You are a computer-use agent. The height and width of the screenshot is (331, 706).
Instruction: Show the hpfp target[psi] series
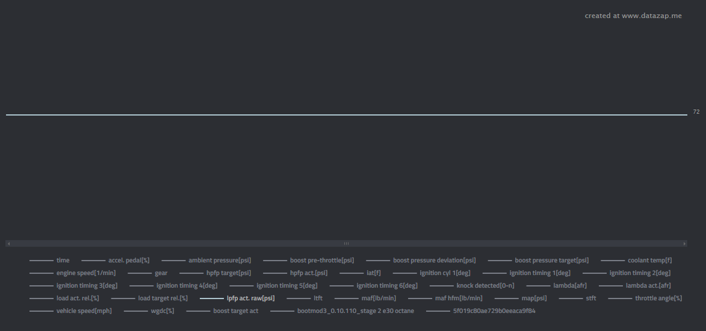(228, 273)
